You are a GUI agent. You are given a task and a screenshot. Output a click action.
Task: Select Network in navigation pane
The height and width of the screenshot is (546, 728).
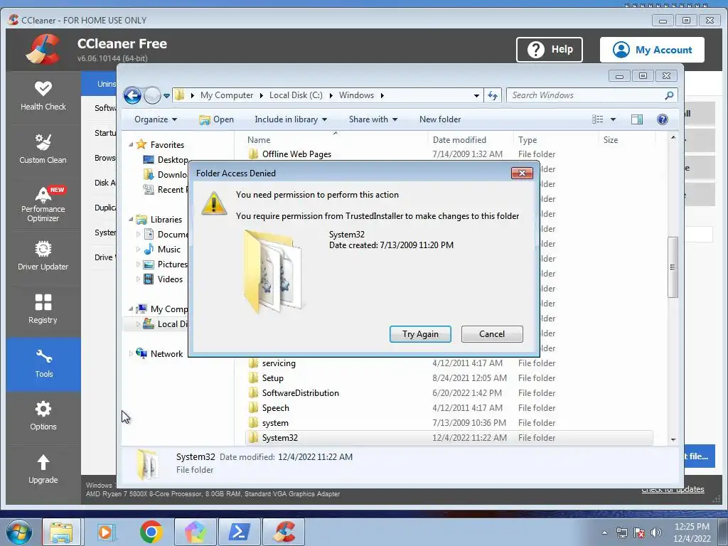click(x=159, y=354)
